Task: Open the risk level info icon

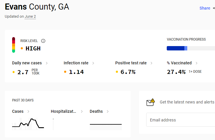Action: pyautogui.click(x=43, y=41)
